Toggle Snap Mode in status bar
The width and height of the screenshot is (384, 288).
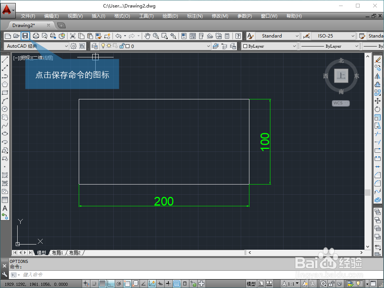coord(94,283)
